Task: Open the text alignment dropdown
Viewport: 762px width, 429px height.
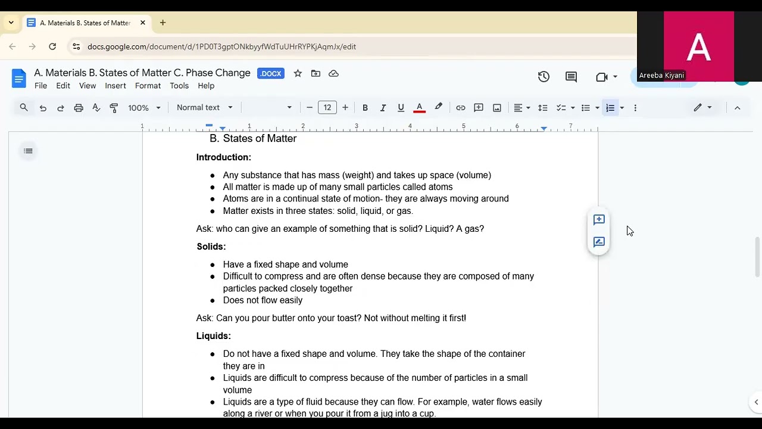Action: coord(522,108)
